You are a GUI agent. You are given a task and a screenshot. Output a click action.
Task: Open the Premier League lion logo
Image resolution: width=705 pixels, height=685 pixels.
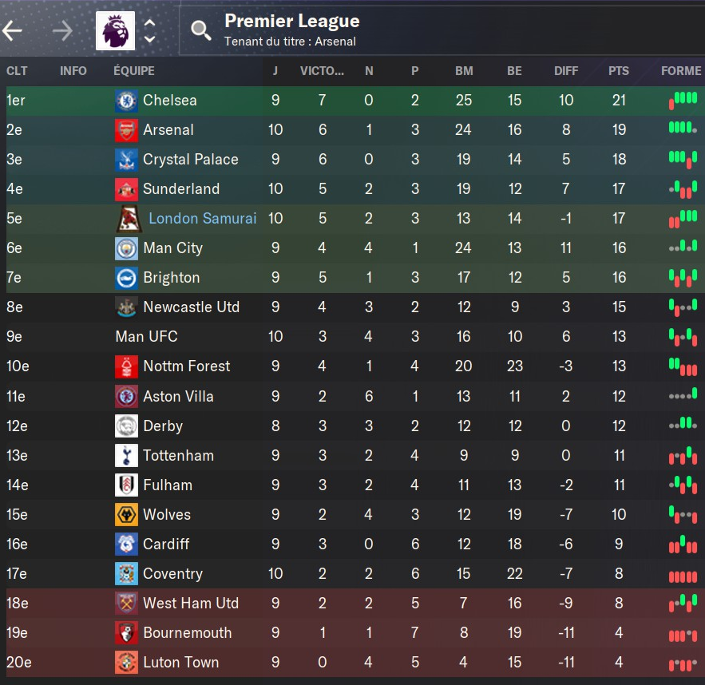[x=115, y=30]
